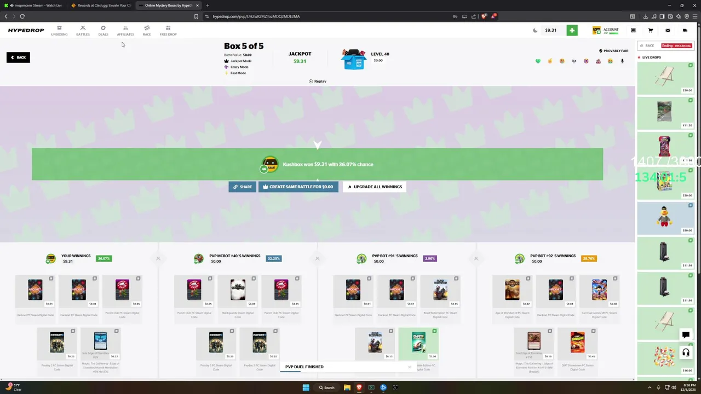Open the Battles nav item

(83, 31)
